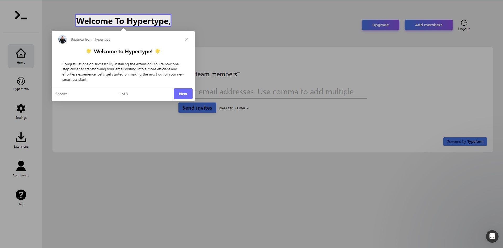This screenshot has height=248, width=503.
Task: Click the Logout icon
Action: pyautogui.click(x=464, y=25)
